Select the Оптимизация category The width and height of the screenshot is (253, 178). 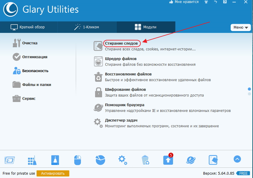(30, 57)
